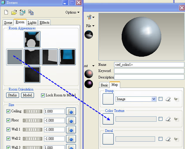The image size is (185, 149).
Task: Click the Model orientation button
Action: pyautogui.click(x=28, y=95)
